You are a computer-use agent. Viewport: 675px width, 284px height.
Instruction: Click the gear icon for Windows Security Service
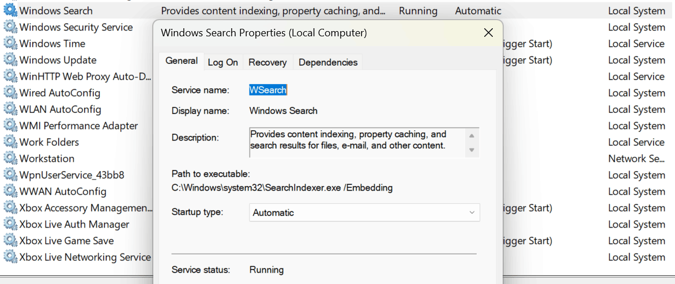(10, 27)
